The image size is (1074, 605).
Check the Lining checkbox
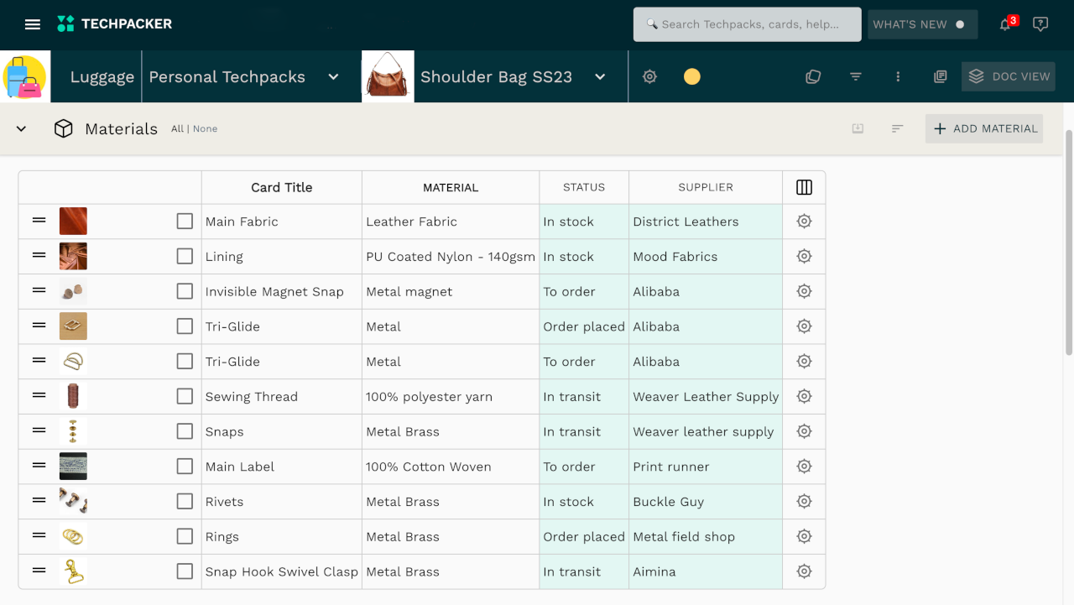pyautogui.click(x=185, y=257)
